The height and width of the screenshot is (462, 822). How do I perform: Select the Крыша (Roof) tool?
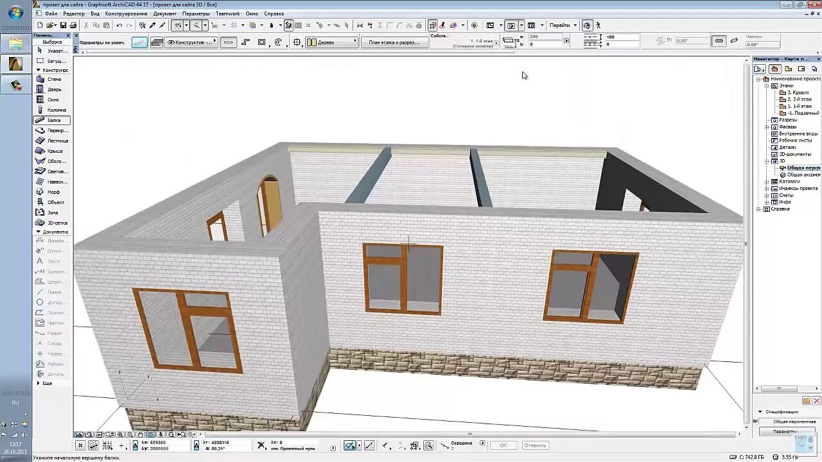pos(51,151)
